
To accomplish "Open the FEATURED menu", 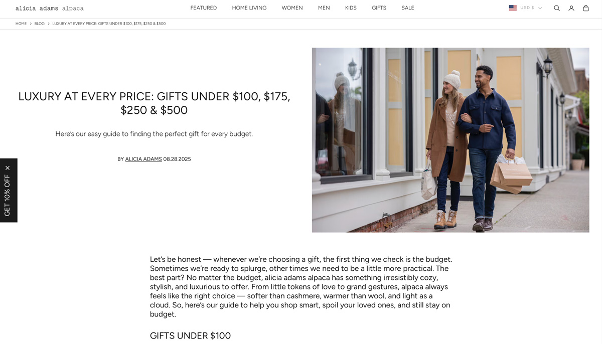I will 204,8.
